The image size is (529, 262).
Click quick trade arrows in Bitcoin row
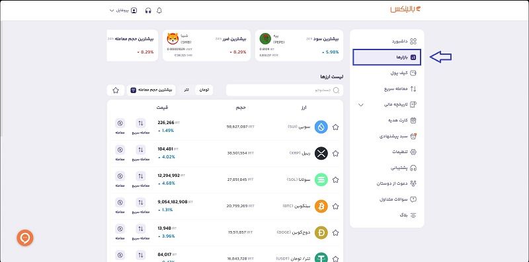(141, 203)
